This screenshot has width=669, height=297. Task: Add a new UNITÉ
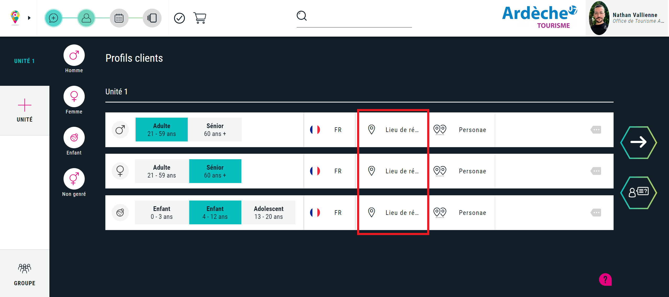click(25, 110)
